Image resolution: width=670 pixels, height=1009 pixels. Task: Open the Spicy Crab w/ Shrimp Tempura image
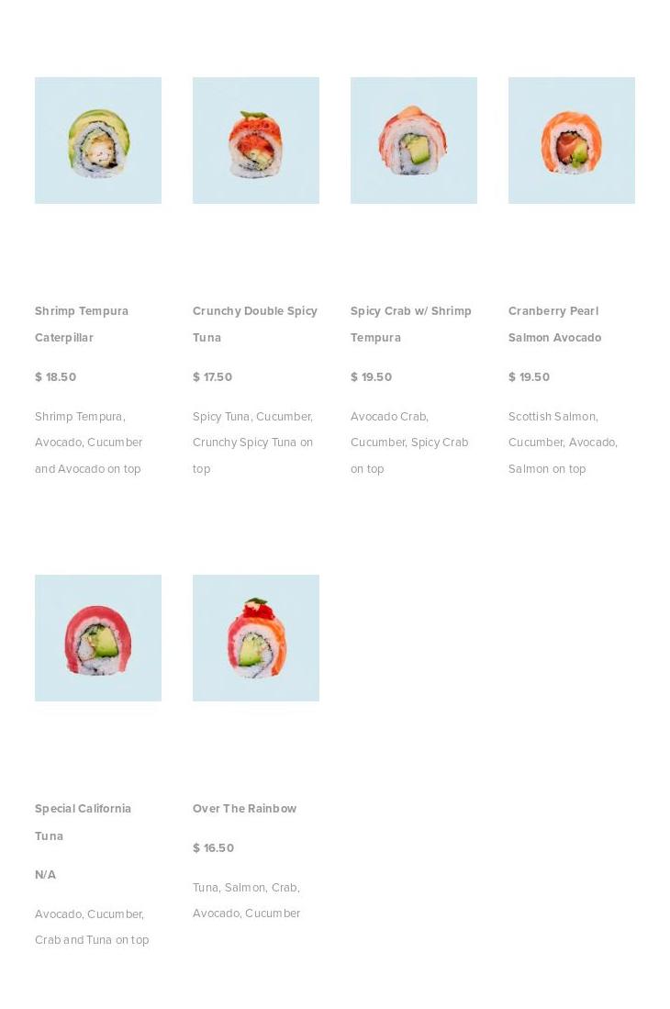pyautogui.click(x=413, y=140)
